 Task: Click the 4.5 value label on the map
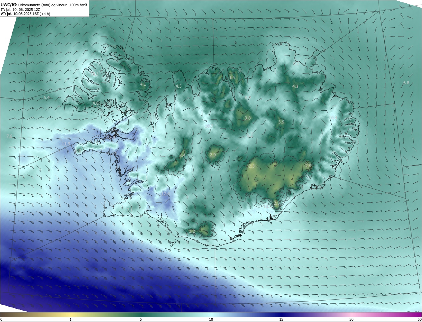(179, 86)
